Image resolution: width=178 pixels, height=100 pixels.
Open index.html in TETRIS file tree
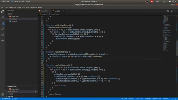point(15,16)
